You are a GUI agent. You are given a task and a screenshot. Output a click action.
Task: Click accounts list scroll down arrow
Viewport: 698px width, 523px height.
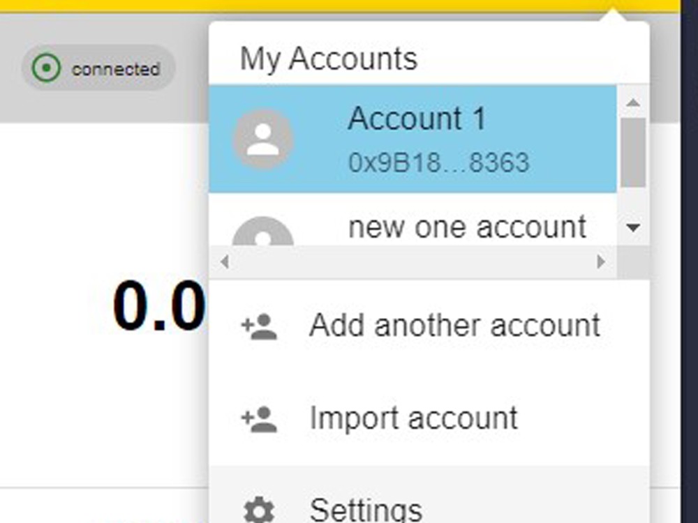[633, 228]
